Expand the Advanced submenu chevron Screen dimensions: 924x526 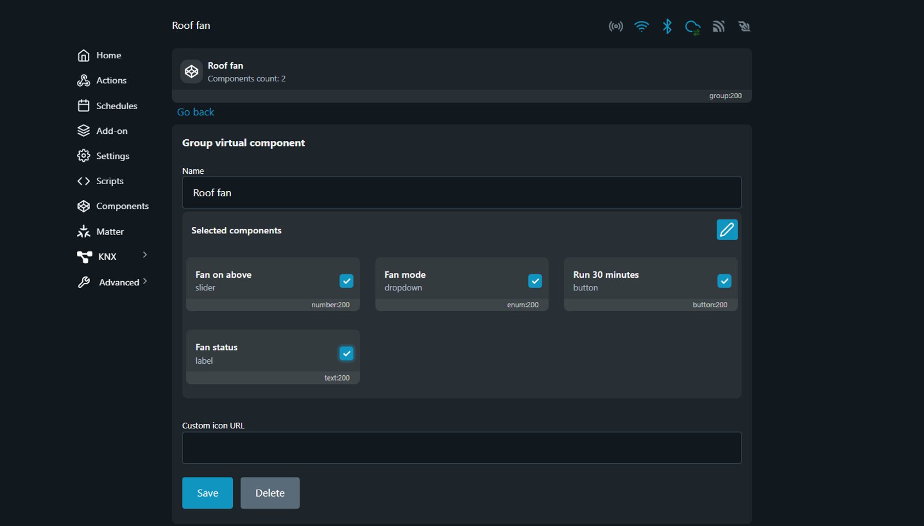(x=145, y=281)
